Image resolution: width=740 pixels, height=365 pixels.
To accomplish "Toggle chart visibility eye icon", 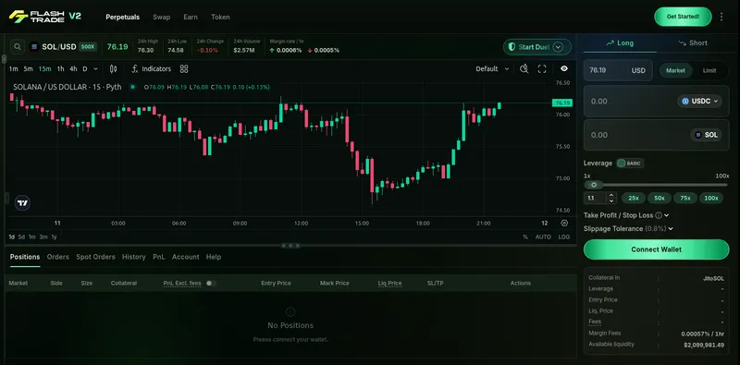I will click(564, 69).
